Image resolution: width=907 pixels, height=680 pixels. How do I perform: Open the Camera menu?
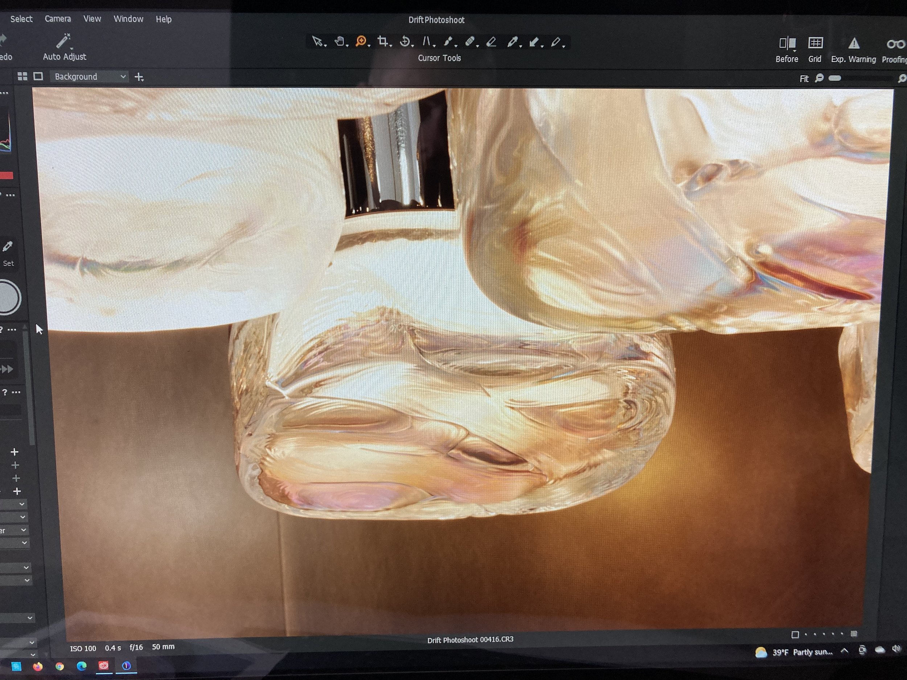[58, 19]
